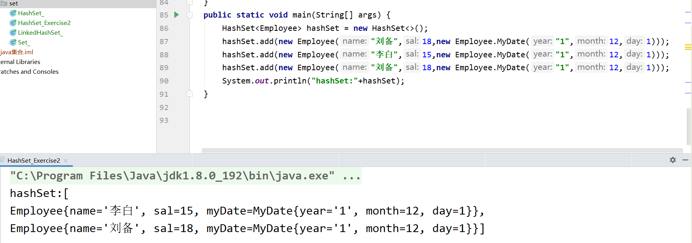Click 'Employee.MyDate' on line 87

coord(490,41)
